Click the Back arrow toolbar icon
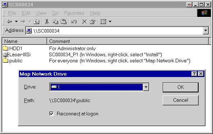Screen dimensions: 213x134 [9, 21]
